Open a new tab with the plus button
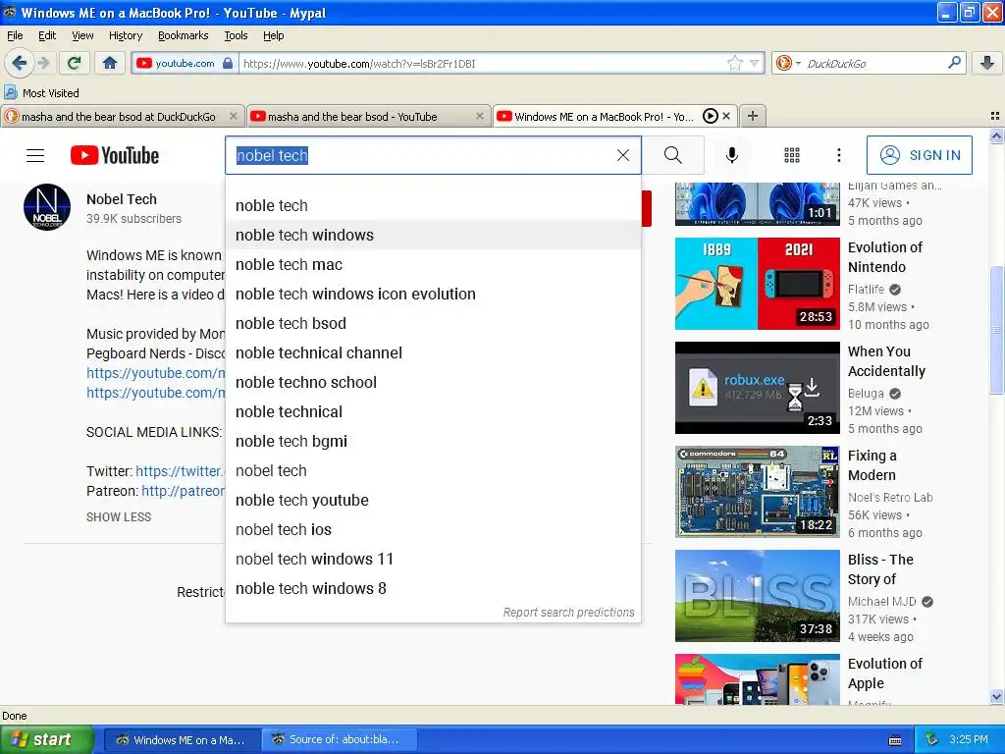 (x=753, y=116)
